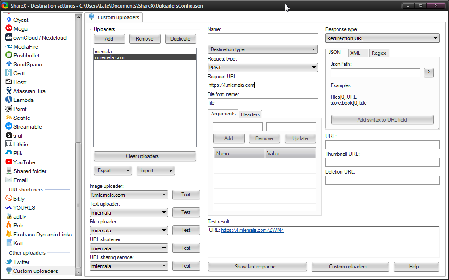Screen dimensions: 449x280
Task: Click into the Request URL field
Action: pyautogui.click(x=262, y=85)
